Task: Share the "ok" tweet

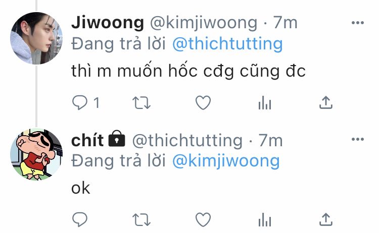Action: (326, 219)
